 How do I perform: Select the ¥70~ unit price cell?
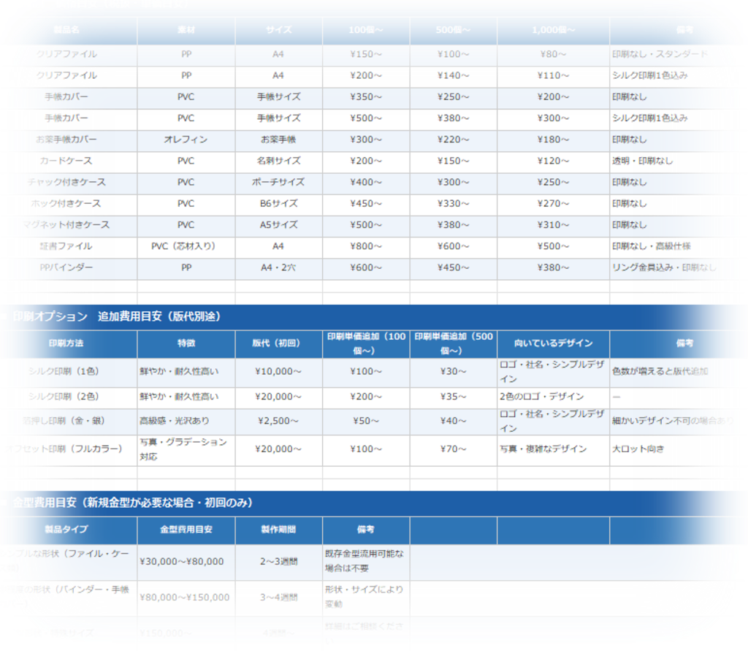click(453, 449)
